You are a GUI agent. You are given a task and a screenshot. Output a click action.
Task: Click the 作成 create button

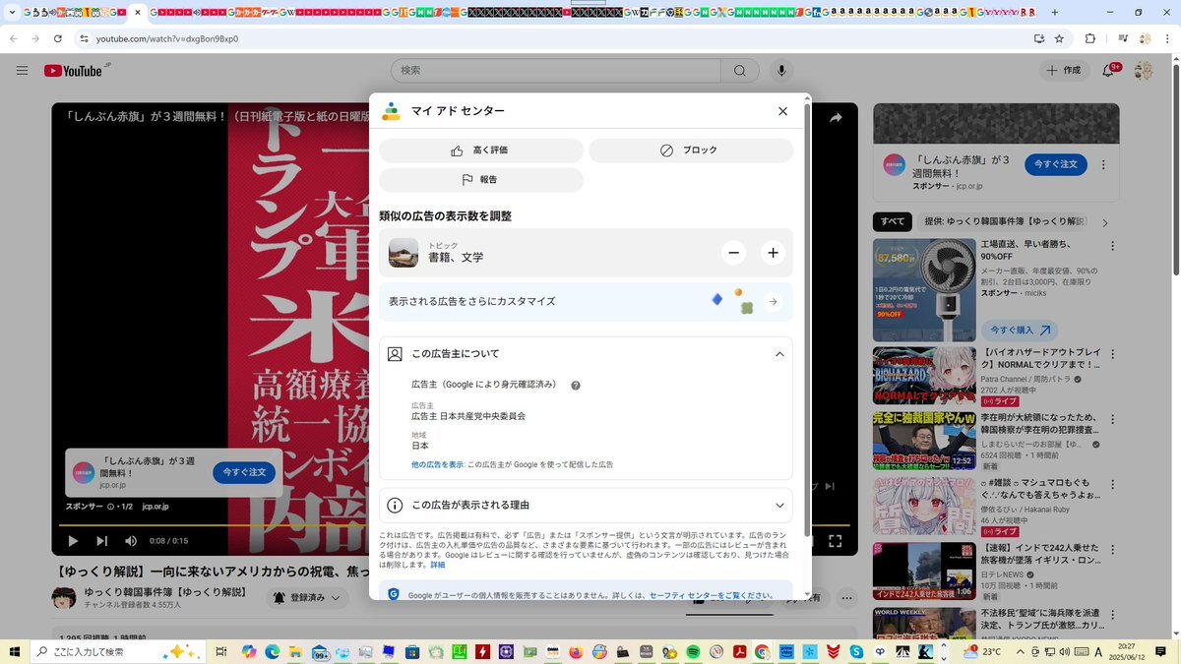(1064, 71)
